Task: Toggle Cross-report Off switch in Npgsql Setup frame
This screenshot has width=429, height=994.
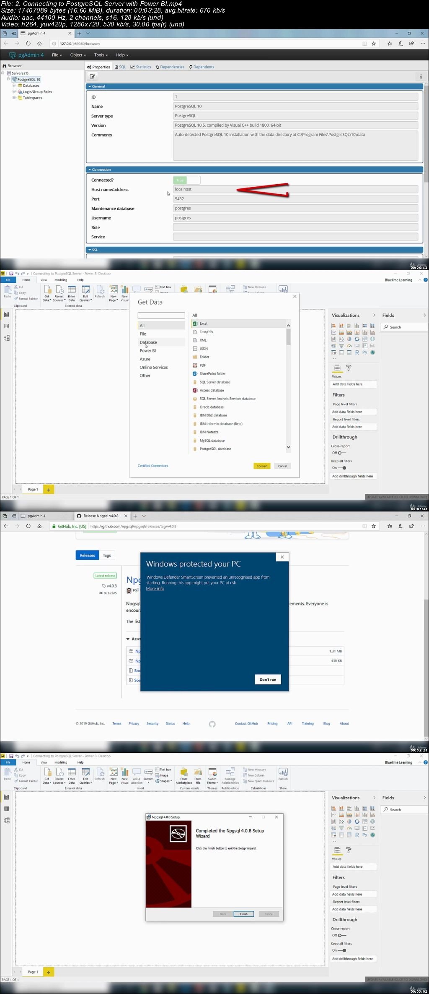Action: (x=342, y=935)
